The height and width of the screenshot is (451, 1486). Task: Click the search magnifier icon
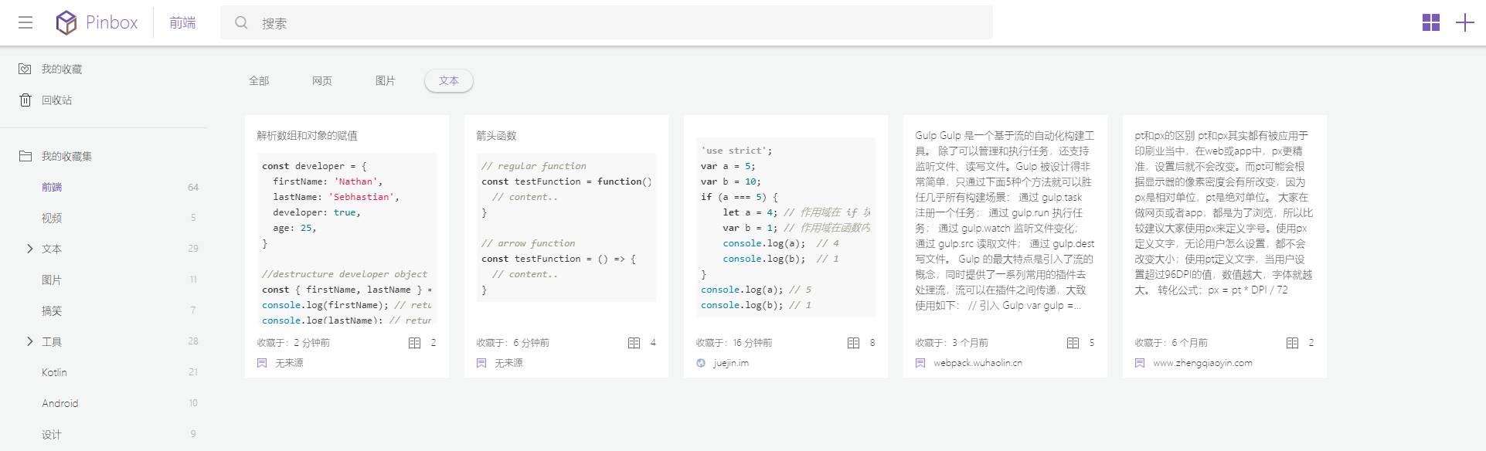coord(241,22)
